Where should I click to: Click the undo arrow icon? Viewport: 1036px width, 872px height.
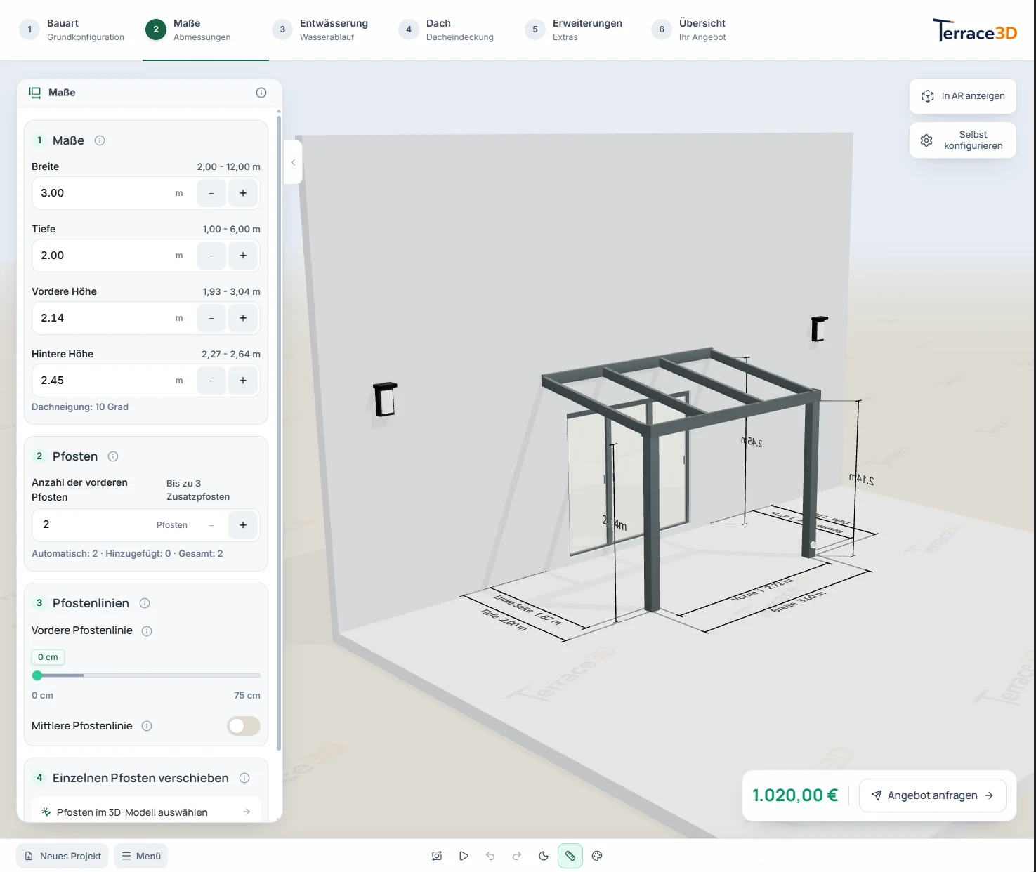pos(490,856)
